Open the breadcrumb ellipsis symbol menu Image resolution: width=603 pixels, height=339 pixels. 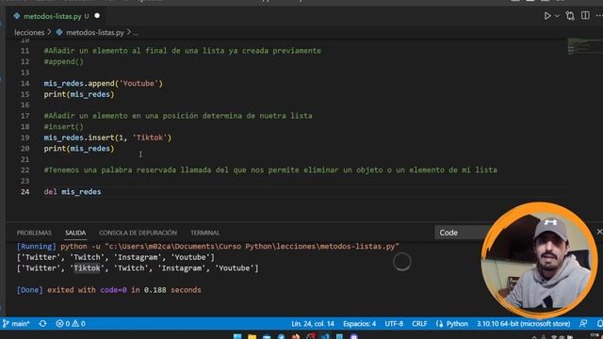pyautogui.click(x=136, y=33)
